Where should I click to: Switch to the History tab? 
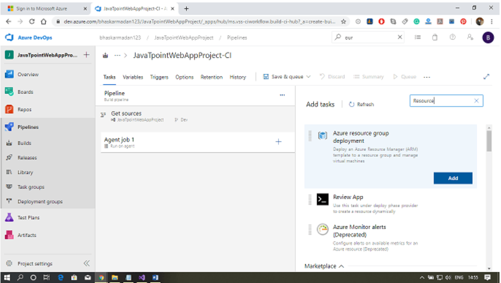[238, 76]
